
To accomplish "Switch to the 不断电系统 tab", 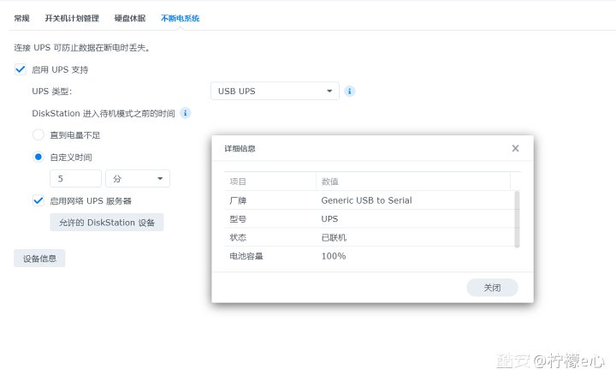I will click(181, 18).
